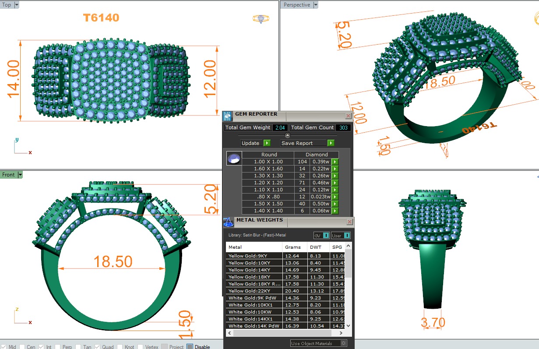Click gem logo icon in Top viewport
Viewport: 539px width, 349px height.
point(261,19)
